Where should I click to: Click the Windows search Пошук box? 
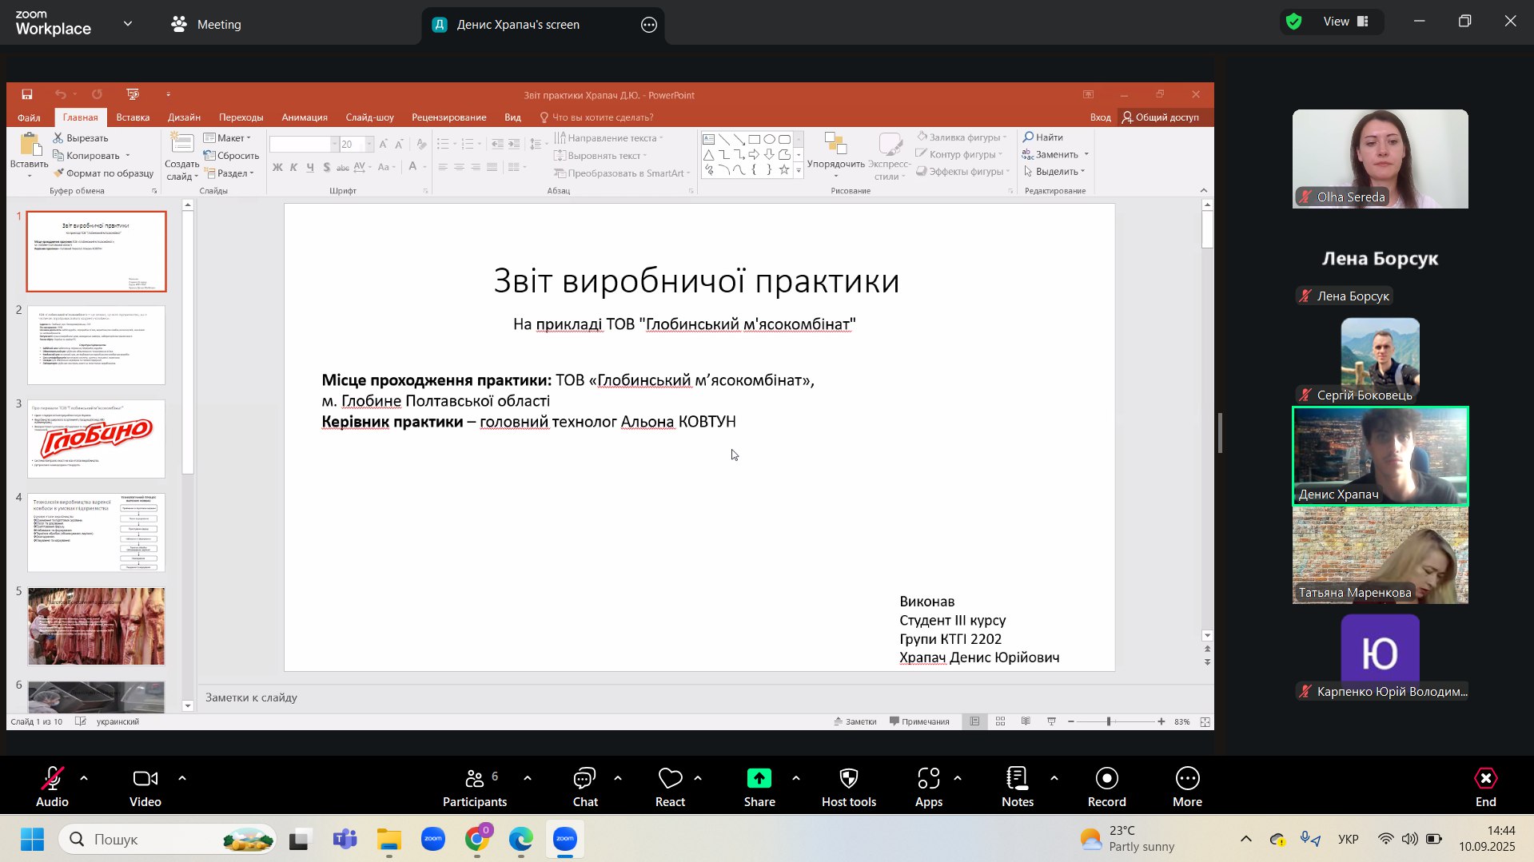pyautogui.click(x=168, y=839)
